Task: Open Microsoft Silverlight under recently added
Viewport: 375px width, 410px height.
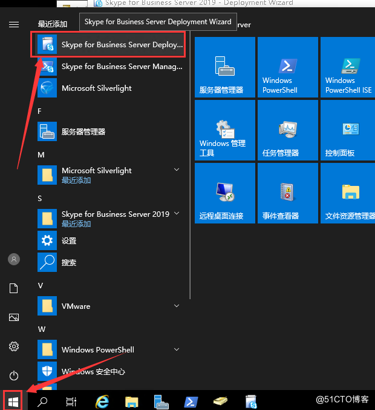Action: tap(110, 88)
